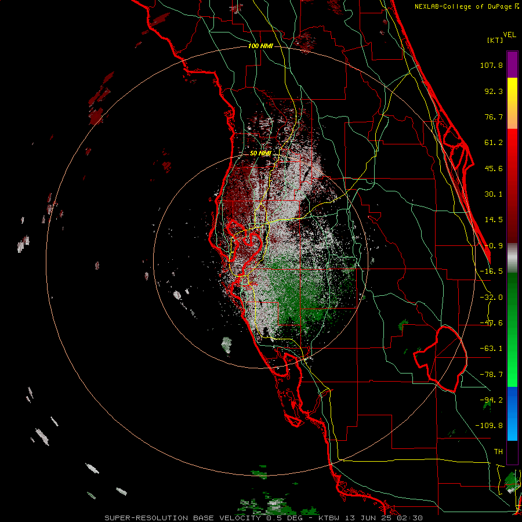Select the -63.1 scale value

tap(491, 349)
